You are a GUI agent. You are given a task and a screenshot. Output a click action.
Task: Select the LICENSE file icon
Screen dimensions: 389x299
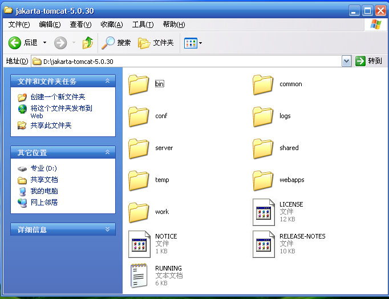264,212
